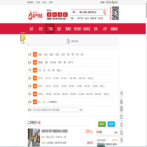Click the walking person icon in the right sidebar
147x147 pixels.
click(x=122, y=140)
